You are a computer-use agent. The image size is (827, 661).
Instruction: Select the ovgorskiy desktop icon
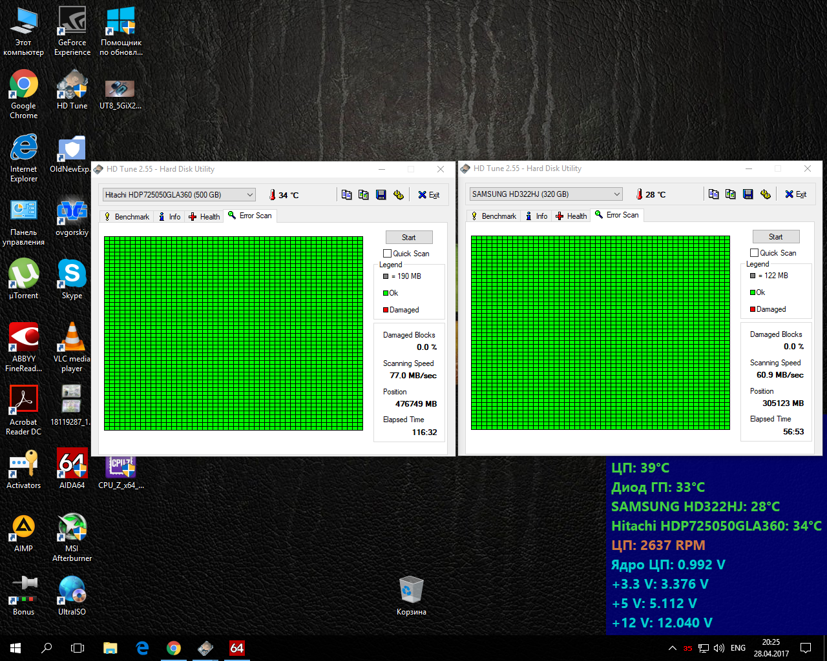click(72, 216)
